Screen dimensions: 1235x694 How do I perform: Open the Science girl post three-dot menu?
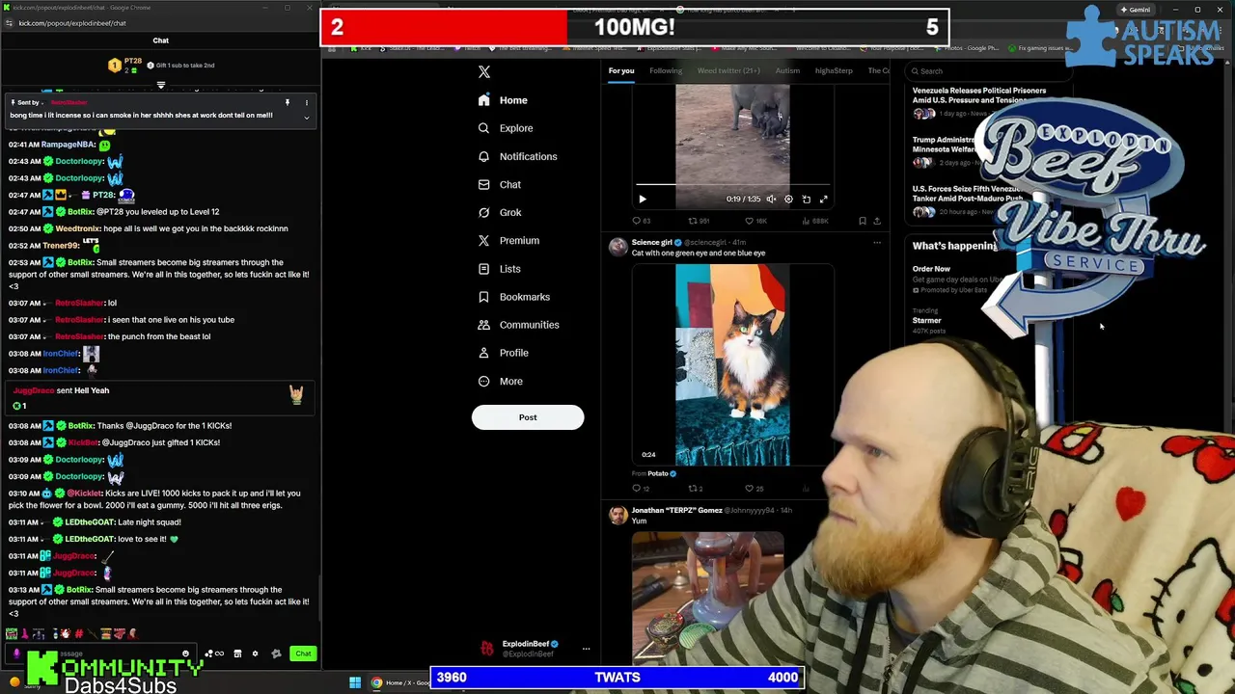[x=877, y=243]
